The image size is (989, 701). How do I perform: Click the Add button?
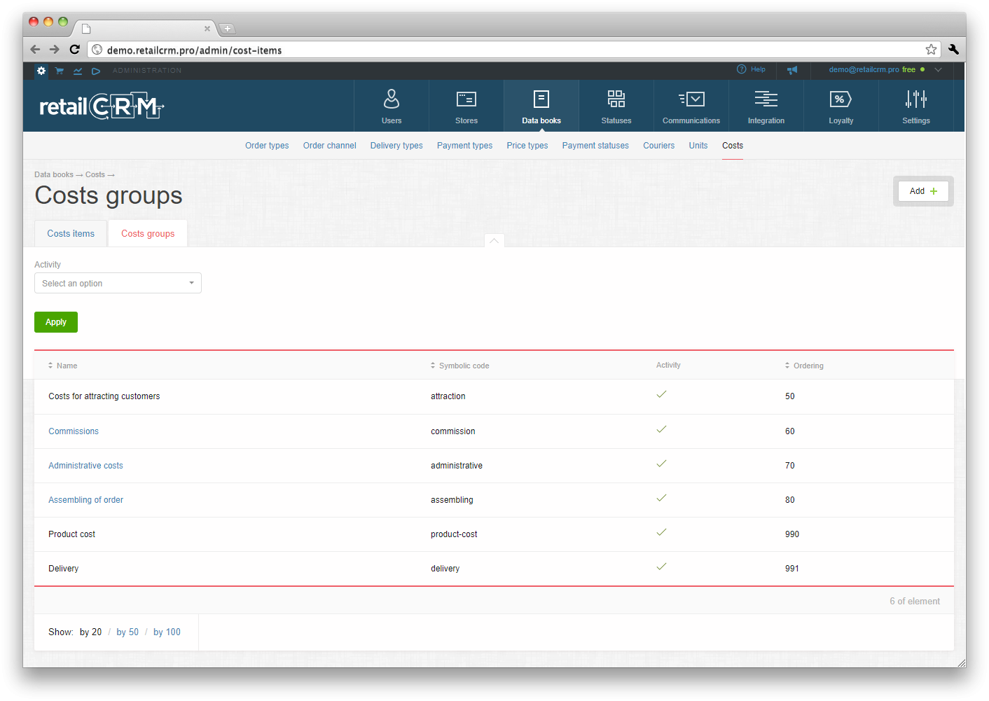click(923, 191)
